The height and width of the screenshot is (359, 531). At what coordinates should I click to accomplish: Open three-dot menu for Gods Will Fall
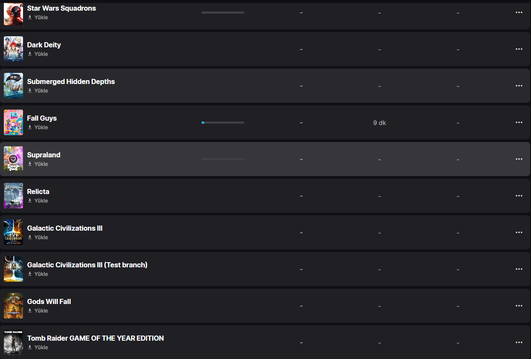click(x=519, y=306)
